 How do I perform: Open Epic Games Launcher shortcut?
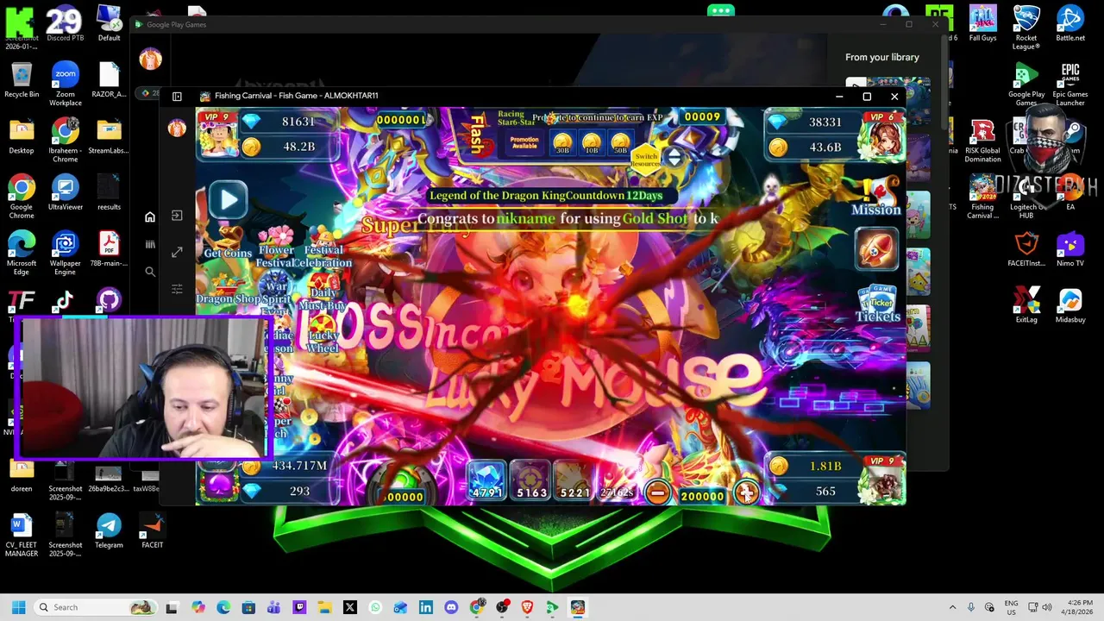[x=1070, y=85]
